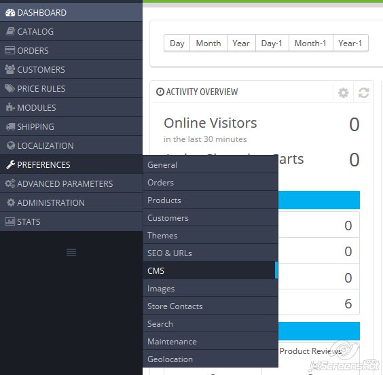Screen dimensions: 383x375
Task: Collapse sidebar using hamburger icon
Action: (71, 252)
